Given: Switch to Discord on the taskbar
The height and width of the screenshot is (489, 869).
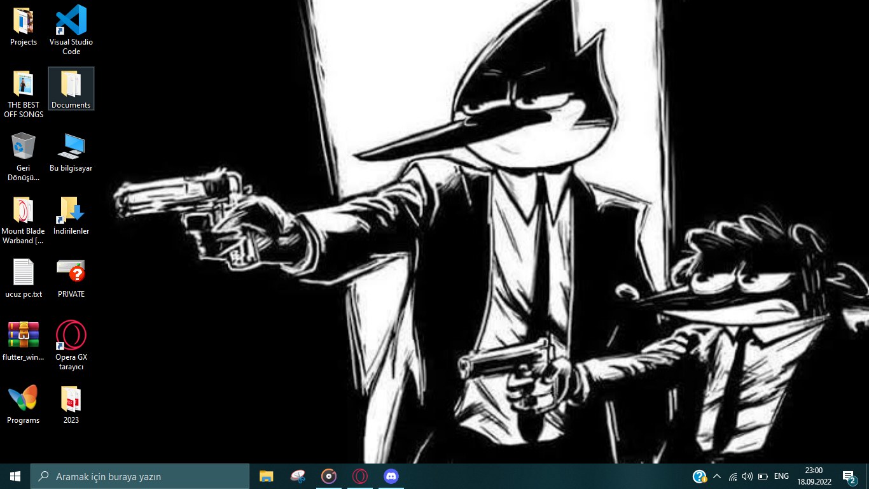Looking at the screenshot, I should pyautogui.click(x=391, y=476).
